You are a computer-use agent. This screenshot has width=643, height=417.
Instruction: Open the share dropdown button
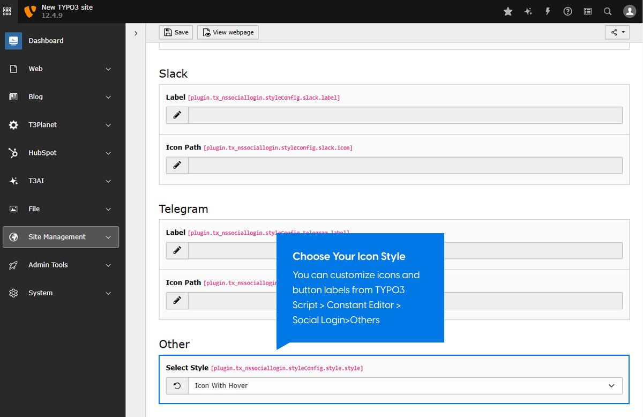tap(618, 33)
